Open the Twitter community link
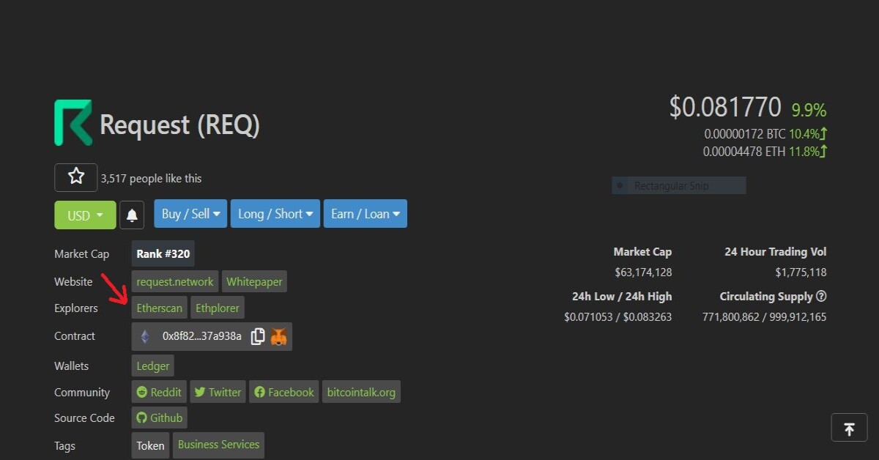This screenshot has width=879, height=460. [x=218, y=392]
